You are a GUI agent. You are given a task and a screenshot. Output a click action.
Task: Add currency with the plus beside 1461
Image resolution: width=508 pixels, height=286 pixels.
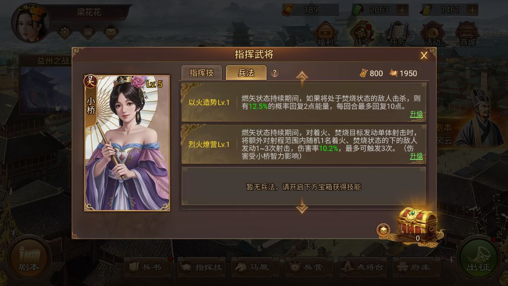472,10
